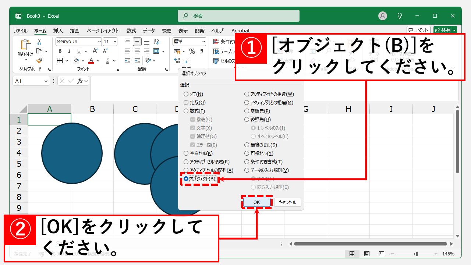Click the fx Insert Function icon

pyautogui.click(x=80, y=81)
